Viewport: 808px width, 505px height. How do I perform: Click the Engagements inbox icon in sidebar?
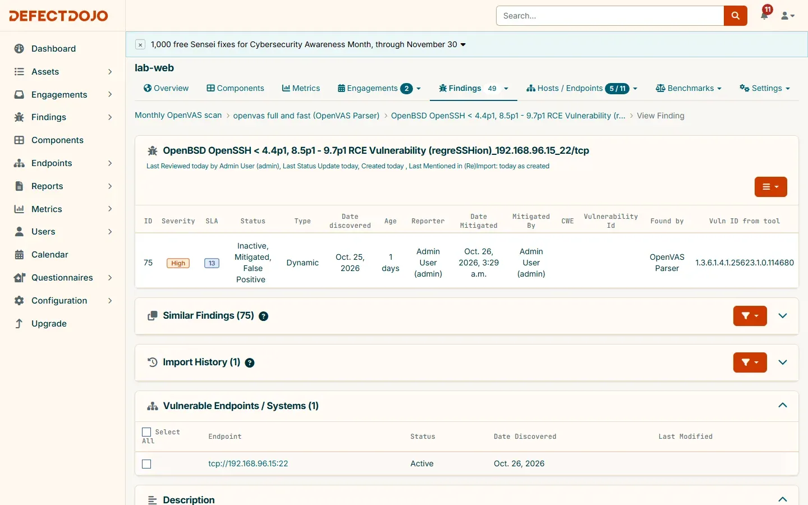click(x=19, y=94)
